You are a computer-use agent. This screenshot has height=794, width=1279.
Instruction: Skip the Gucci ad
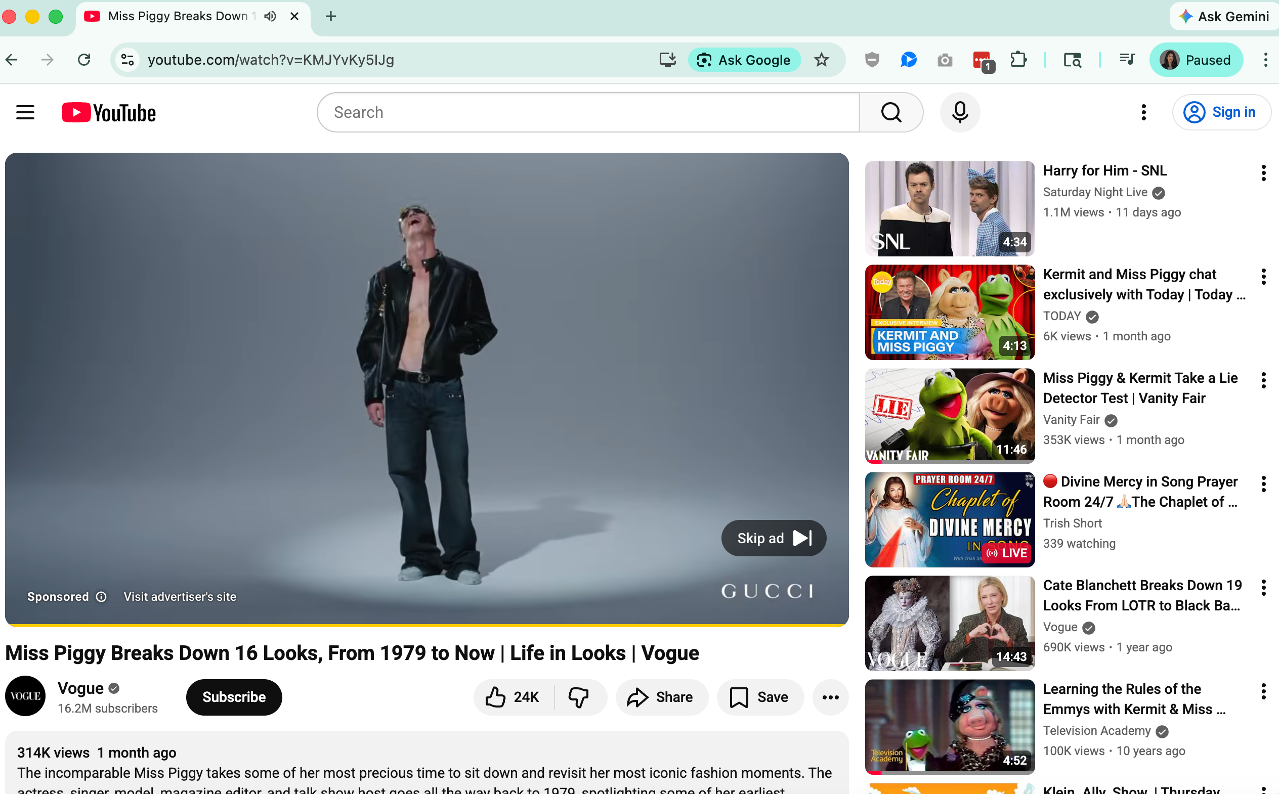pyautogui.click(x=773, y=538)
